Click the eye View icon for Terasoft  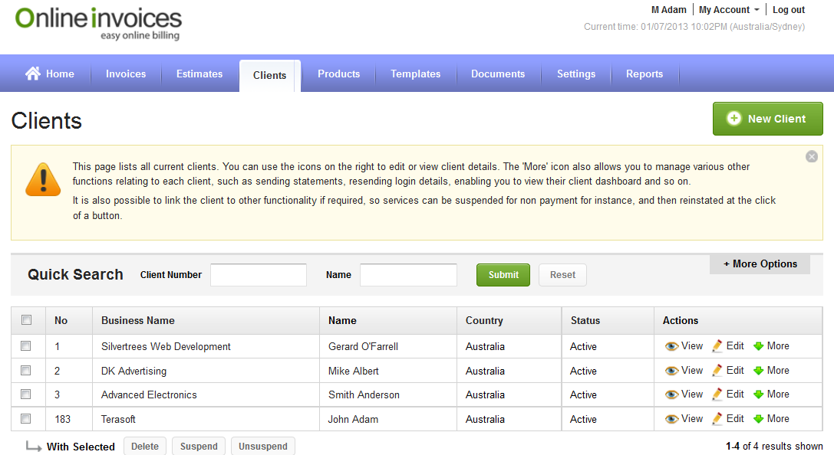[x=672, y=419]
